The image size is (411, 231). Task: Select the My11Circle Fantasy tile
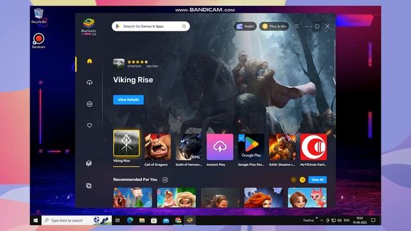coord(313,147)
